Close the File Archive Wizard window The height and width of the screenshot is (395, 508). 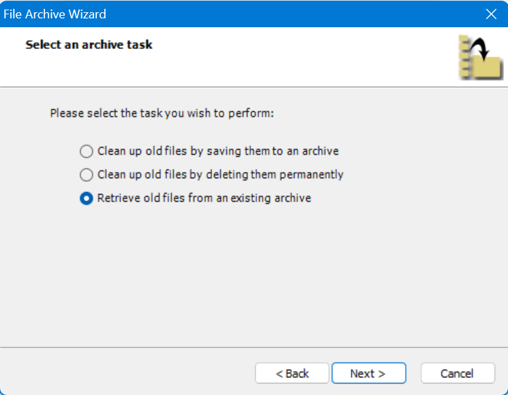(x=491, y=14)
